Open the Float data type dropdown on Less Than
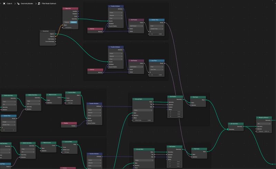This screenshot has width=276, height=169. [x=157, y=67]
